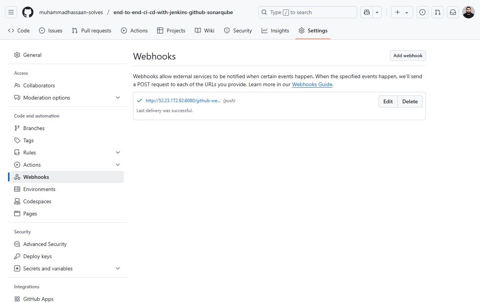Image resolution: width=480 pixels, height=302 pixels.
Task: Open the 52.23.172.92 webhook URL link
Action: 183,101
